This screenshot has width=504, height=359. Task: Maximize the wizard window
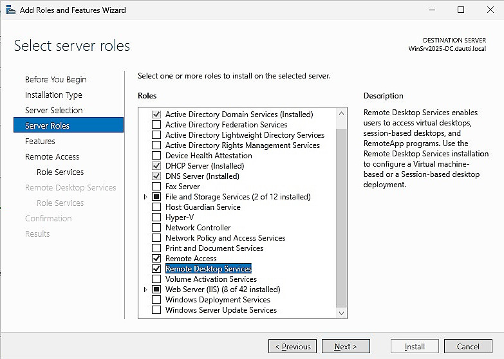pos(461,10)
